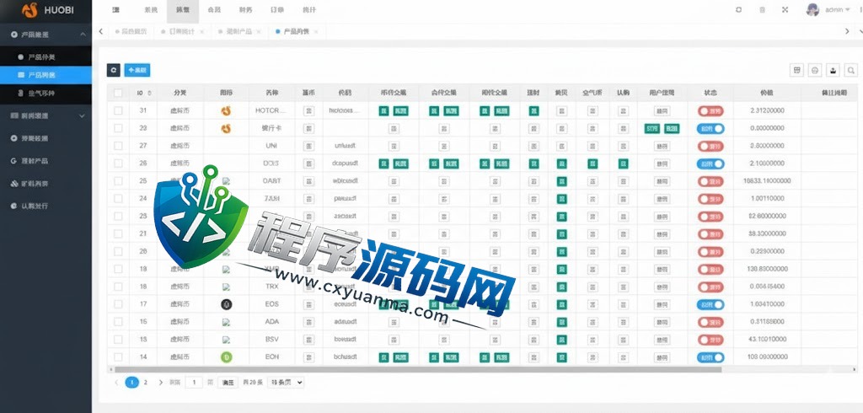Viewport: 863px width, 413px height.
Task: Click the price cell 2.31200000
Action: tap(767, 110)
